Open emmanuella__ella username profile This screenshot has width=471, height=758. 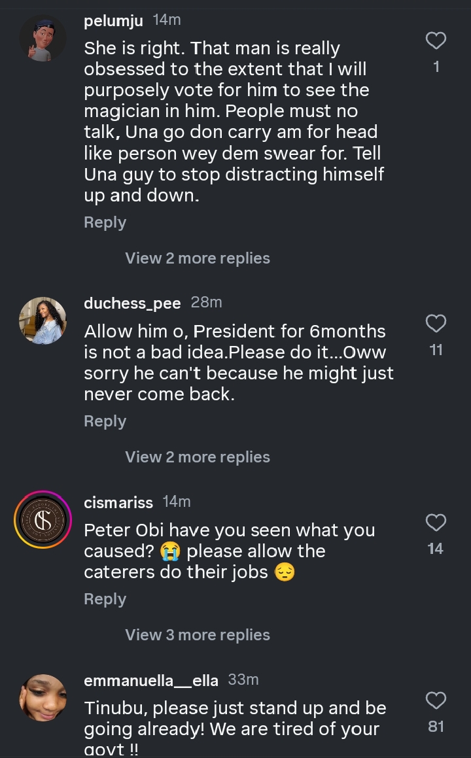151,681
